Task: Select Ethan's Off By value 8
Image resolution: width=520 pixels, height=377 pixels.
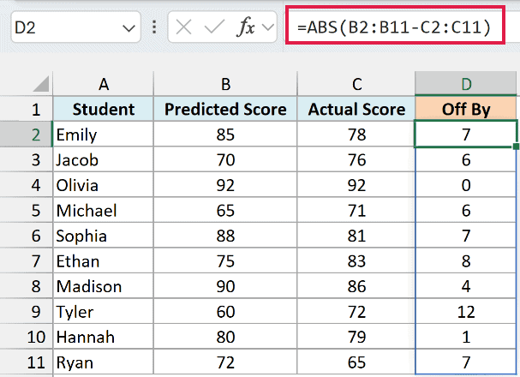Action: pos(466,260)
